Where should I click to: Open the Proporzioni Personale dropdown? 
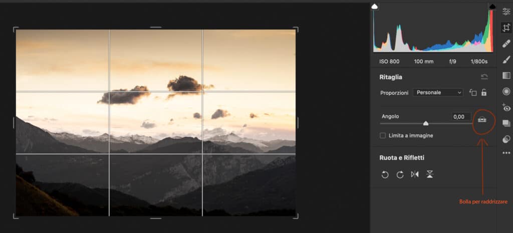(x=438, y=93)
